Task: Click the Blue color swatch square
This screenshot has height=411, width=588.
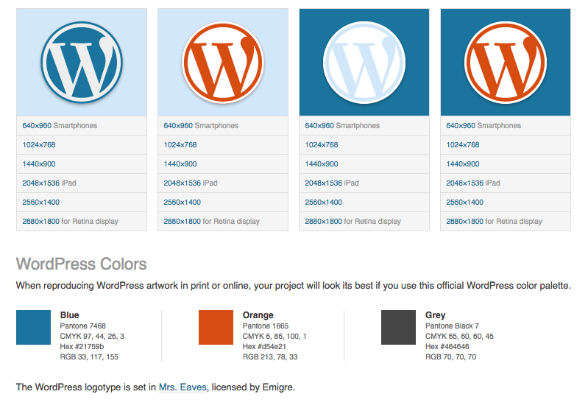Action: click(x=33, y=327)
